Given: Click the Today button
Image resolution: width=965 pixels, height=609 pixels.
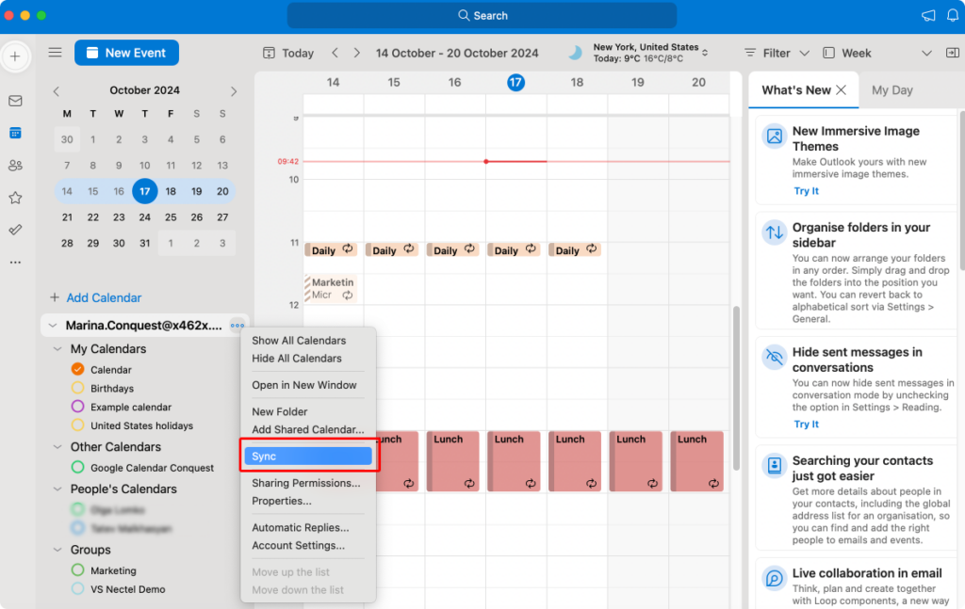Looking at the screenshot, I should pos(288,53).
